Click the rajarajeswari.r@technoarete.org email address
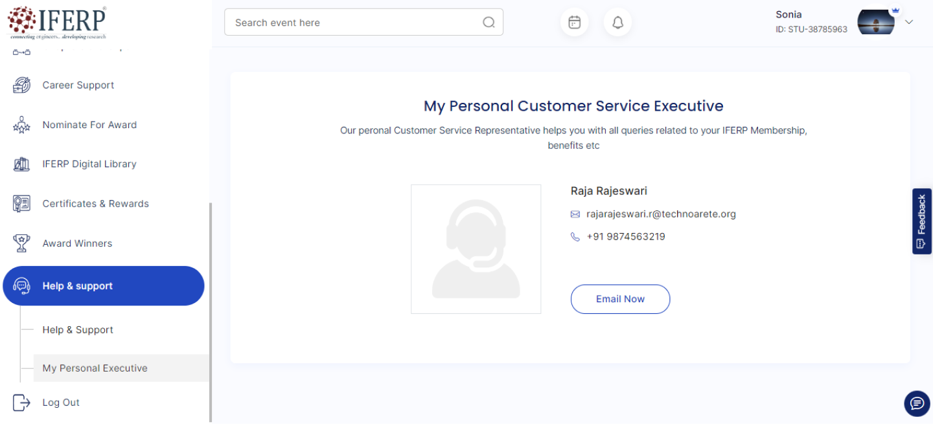Viewport: 933px width, 424px height. pyautogui.click(x=661, y=214)
